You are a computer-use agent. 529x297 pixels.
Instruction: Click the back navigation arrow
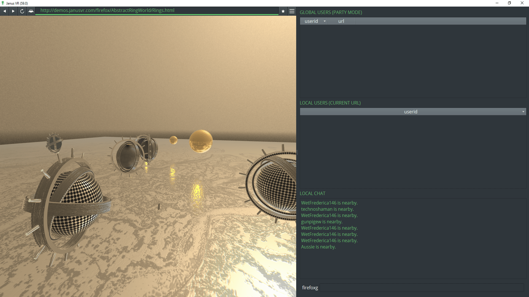(4, 11)
